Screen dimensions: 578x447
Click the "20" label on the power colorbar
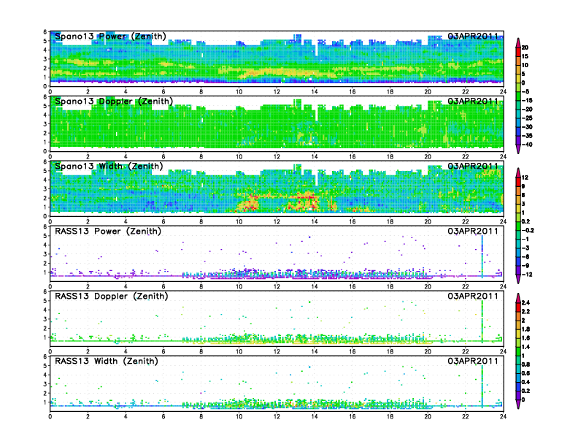[525, 47]
